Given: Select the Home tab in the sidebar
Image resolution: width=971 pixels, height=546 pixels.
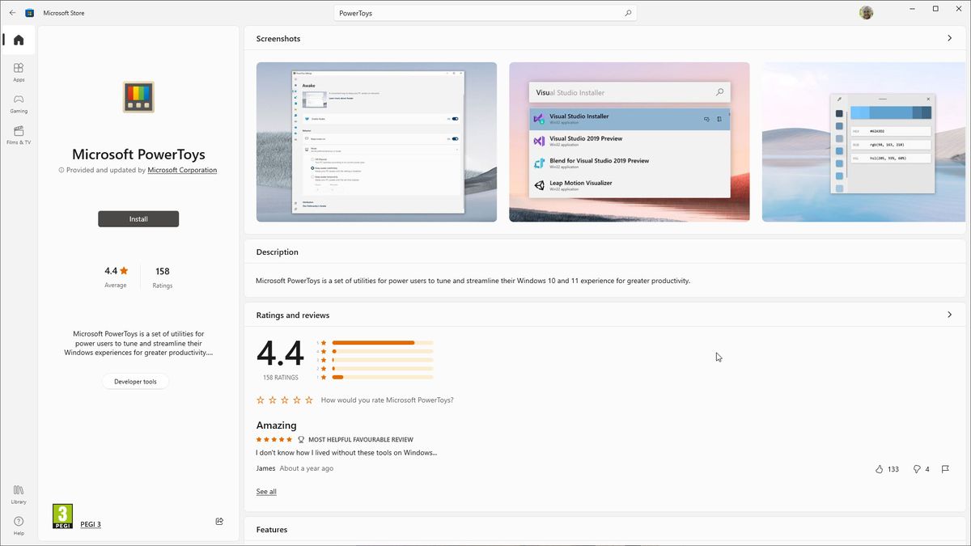Looking at the screenshot, I should [x=18, y=39].
